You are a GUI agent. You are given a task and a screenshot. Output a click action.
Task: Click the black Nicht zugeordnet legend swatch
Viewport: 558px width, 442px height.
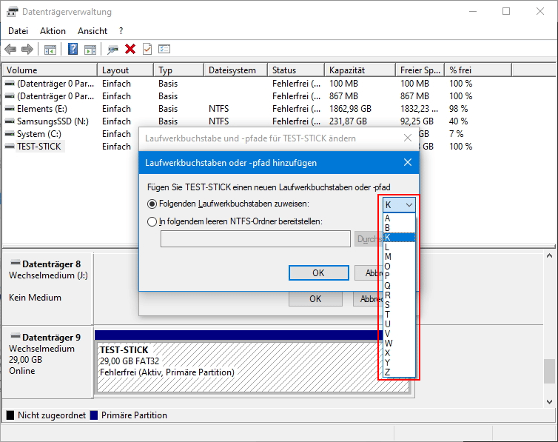click(x=10, y=415)
